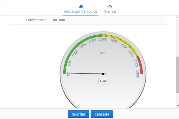Image resolution: width=179 pixels, height=119 pixels.
Task: Click the gauge needle center knob
Action: [x=103, y=74]
